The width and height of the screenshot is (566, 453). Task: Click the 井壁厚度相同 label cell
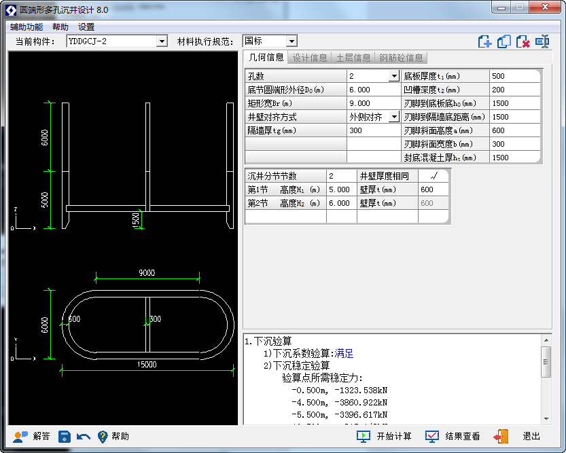click(387, 176)
